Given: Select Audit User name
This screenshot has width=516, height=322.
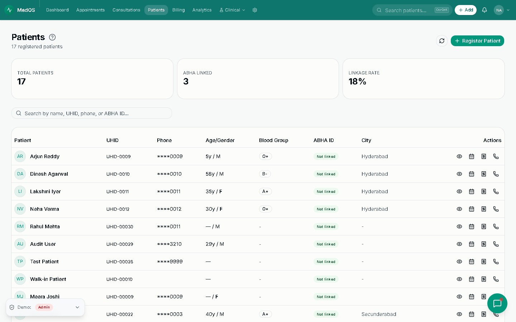Looking at the screenshot, I should coord(43,244).
